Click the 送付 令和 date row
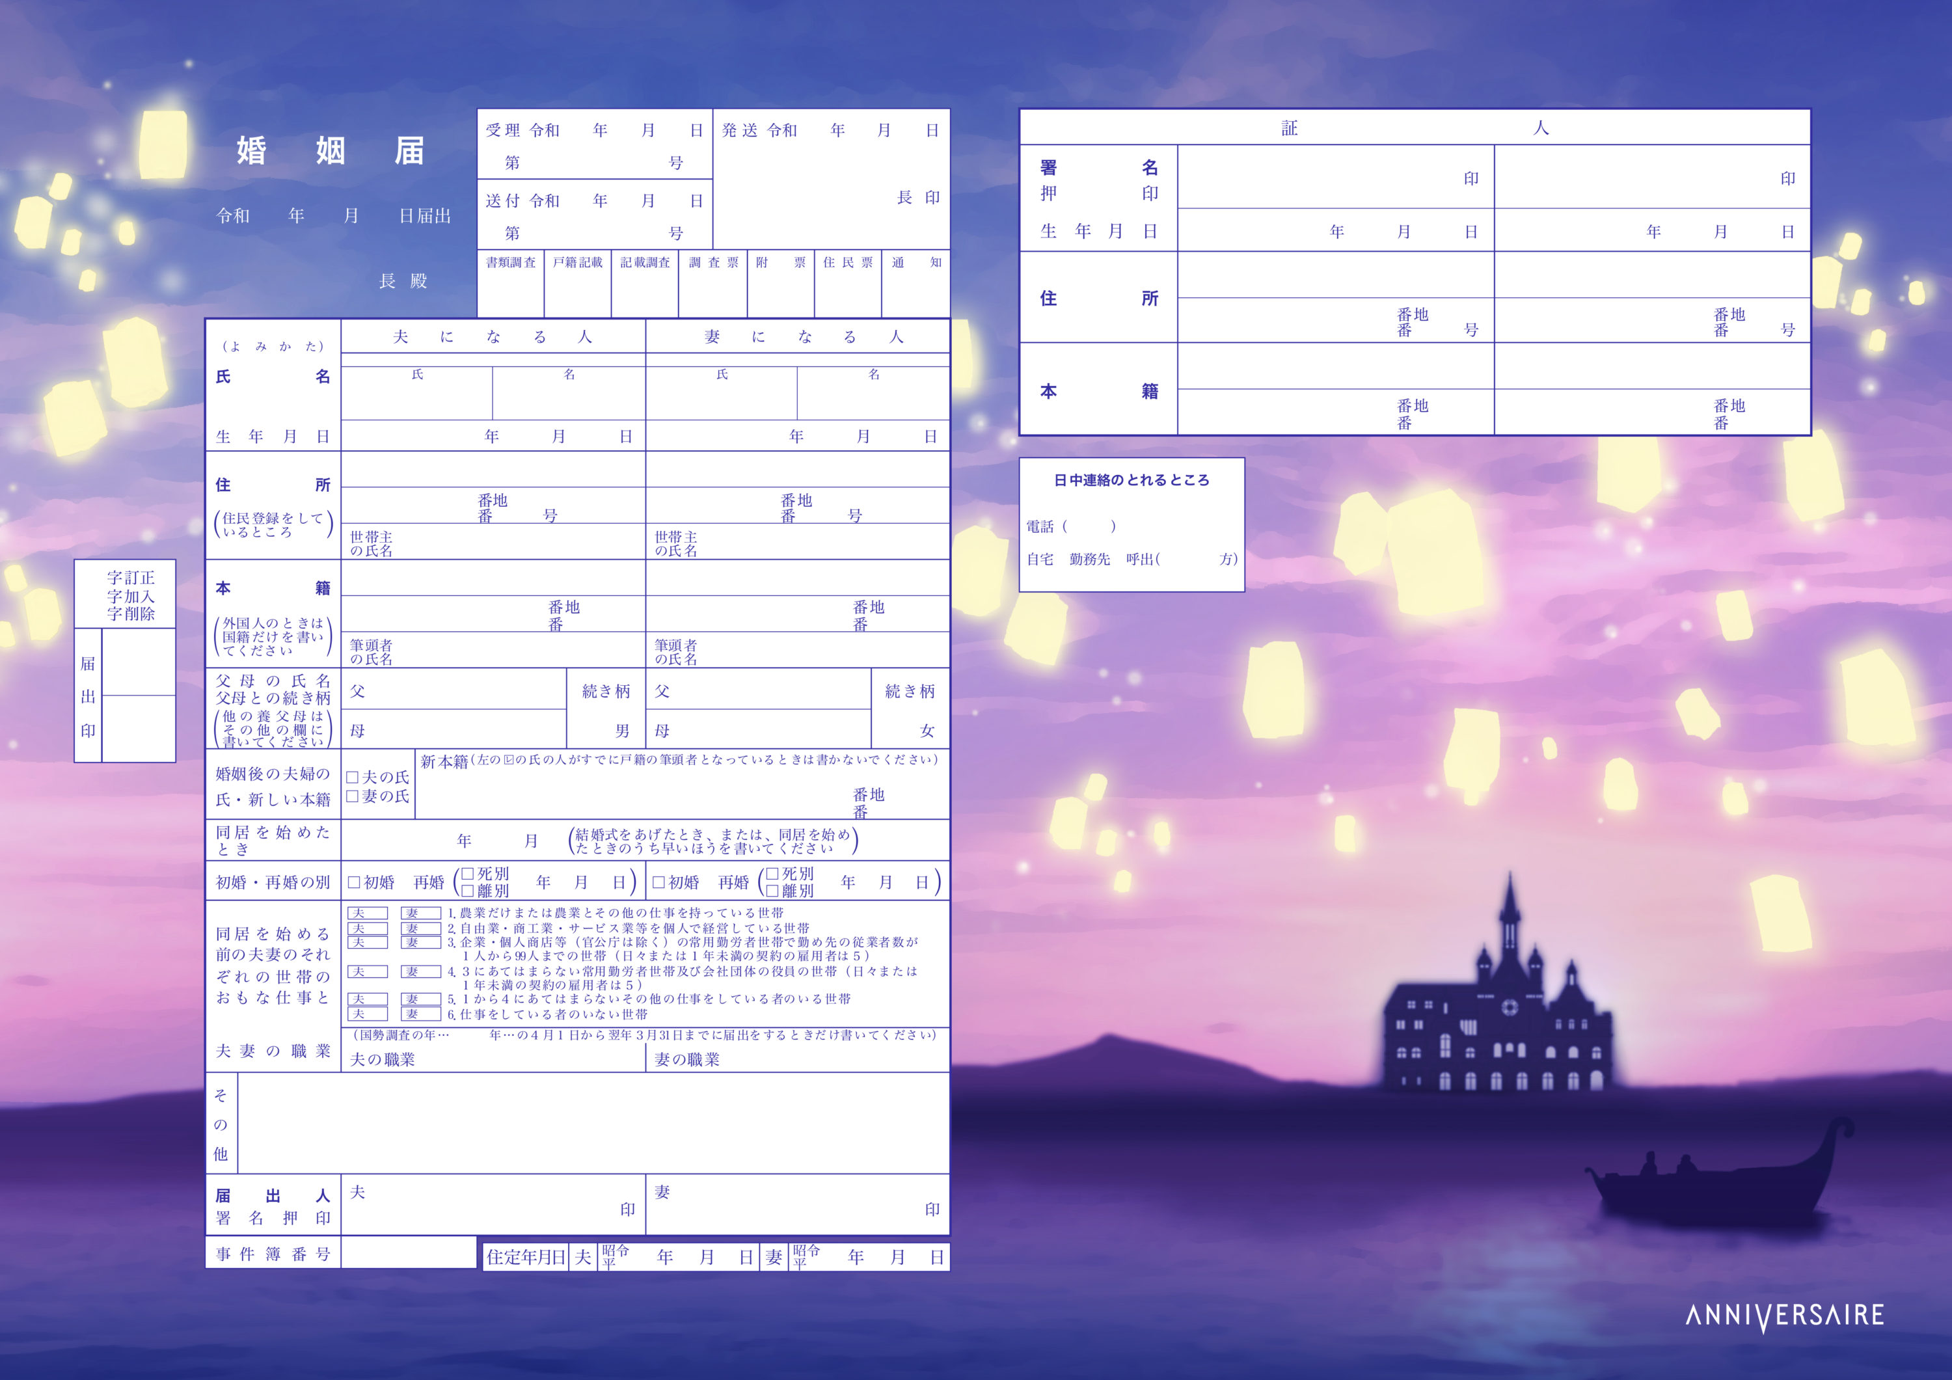The width and height of the screenshot is (1952, 1380). [594, 200]
